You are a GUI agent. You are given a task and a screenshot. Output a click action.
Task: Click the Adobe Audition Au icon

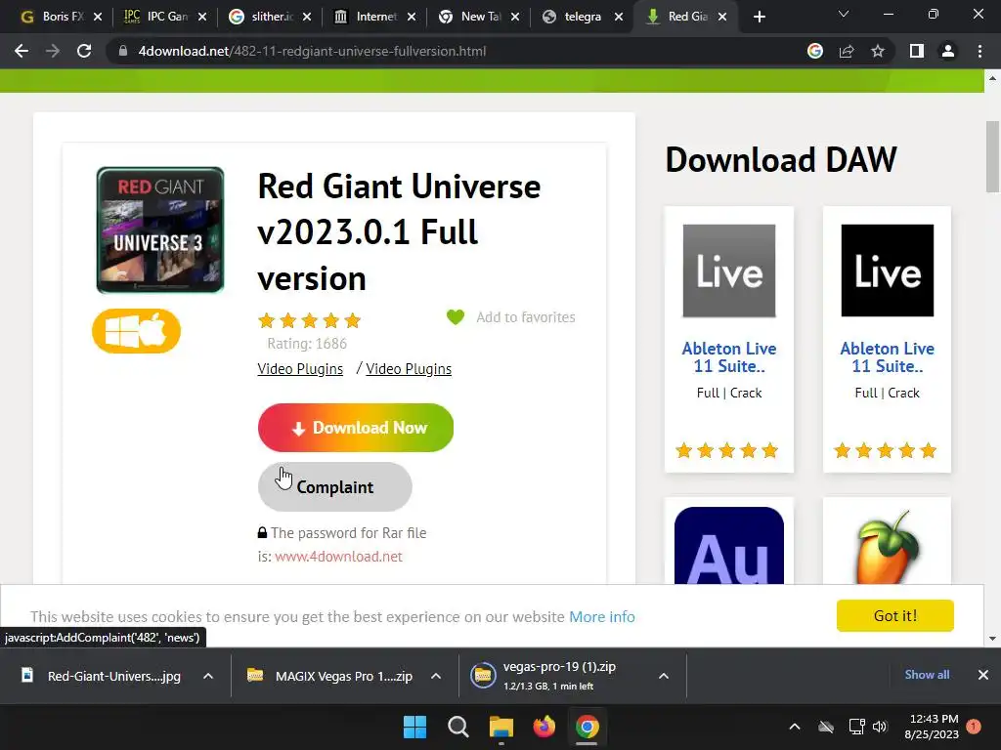[x=729, y=546]
